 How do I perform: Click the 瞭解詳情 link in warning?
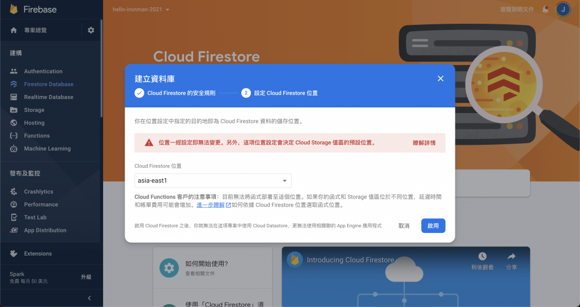coord(424,143)
